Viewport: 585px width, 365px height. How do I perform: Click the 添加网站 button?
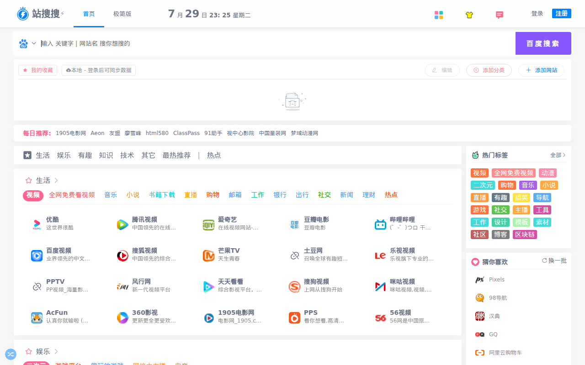coord(541,70)
